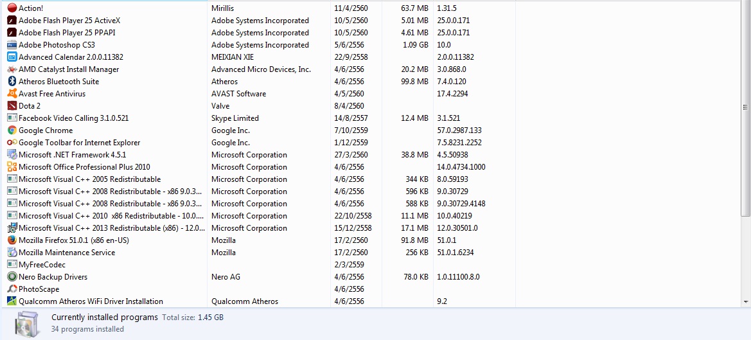Select the Avast Free Antivirus entry

(52, 94)
